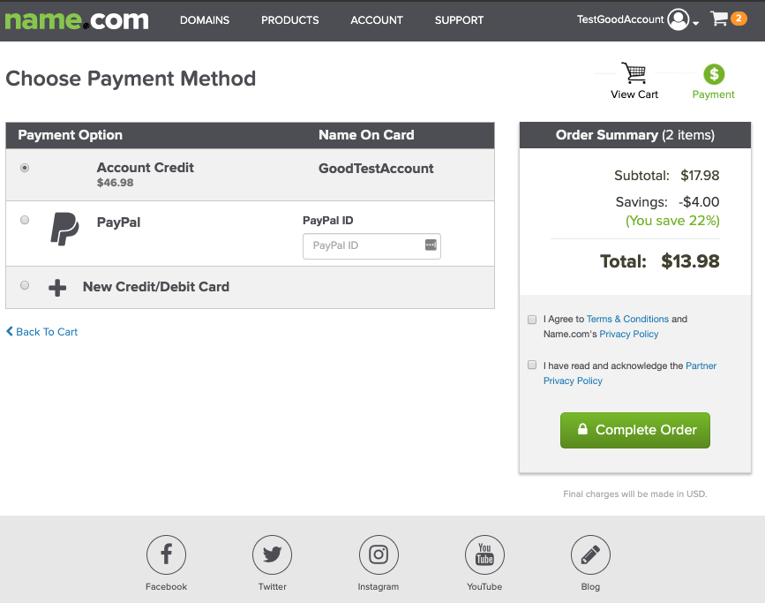The image size is (765, 603).
Task: Click the Order Summary header
Action: (634, 135)
